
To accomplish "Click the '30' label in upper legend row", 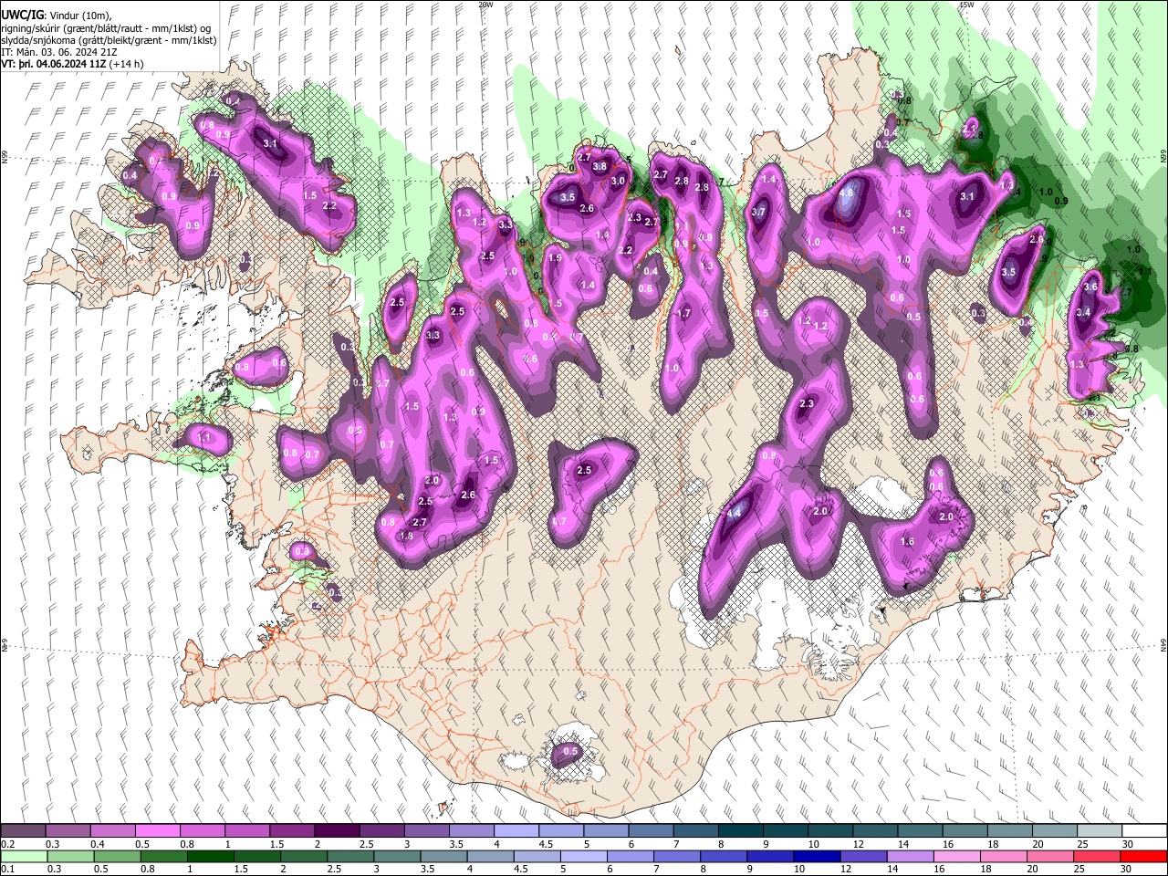I will point(1128,844).
